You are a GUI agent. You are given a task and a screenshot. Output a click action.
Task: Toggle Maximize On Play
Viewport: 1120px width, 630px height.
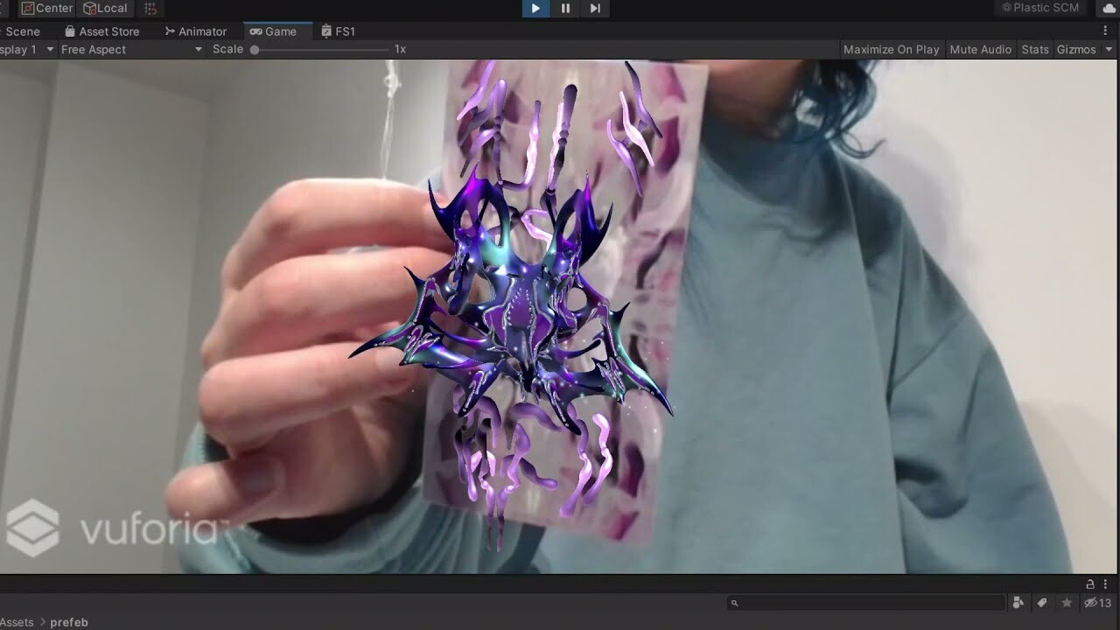891,49
